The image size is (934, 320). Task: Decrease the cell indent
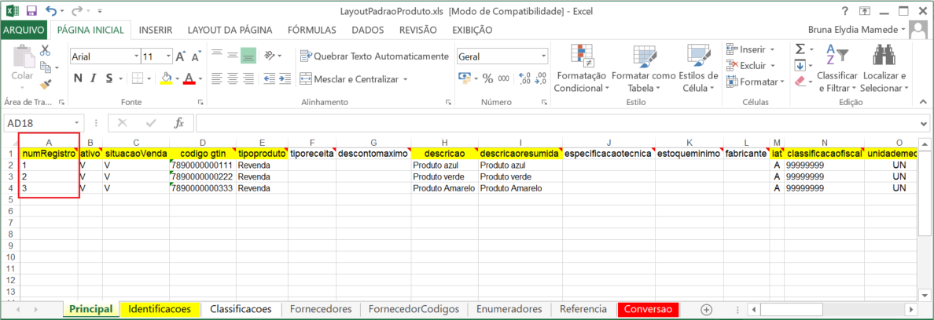[269, 78]
